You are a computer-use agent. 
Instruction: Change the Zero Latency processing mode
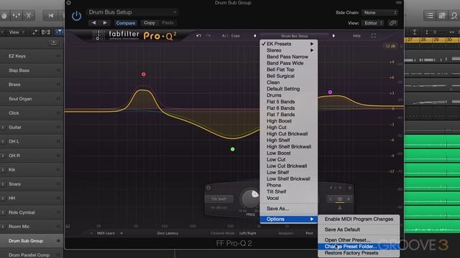167,234
